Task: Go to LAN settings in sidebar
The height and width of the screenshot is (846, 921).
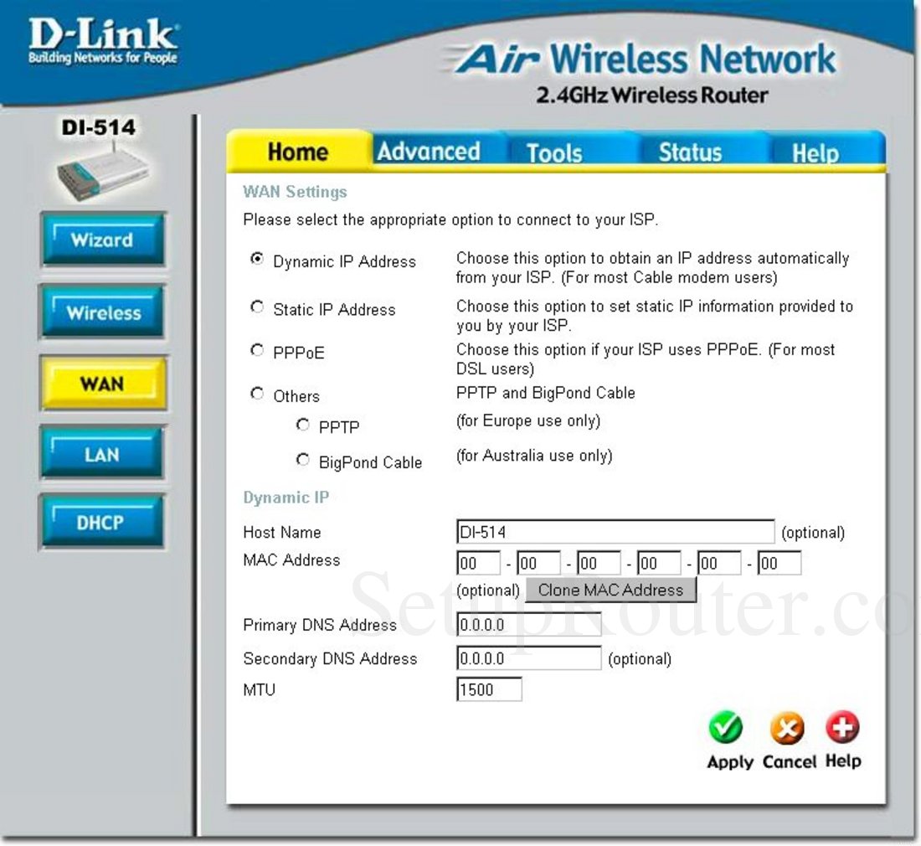Action: pos(102,455)
